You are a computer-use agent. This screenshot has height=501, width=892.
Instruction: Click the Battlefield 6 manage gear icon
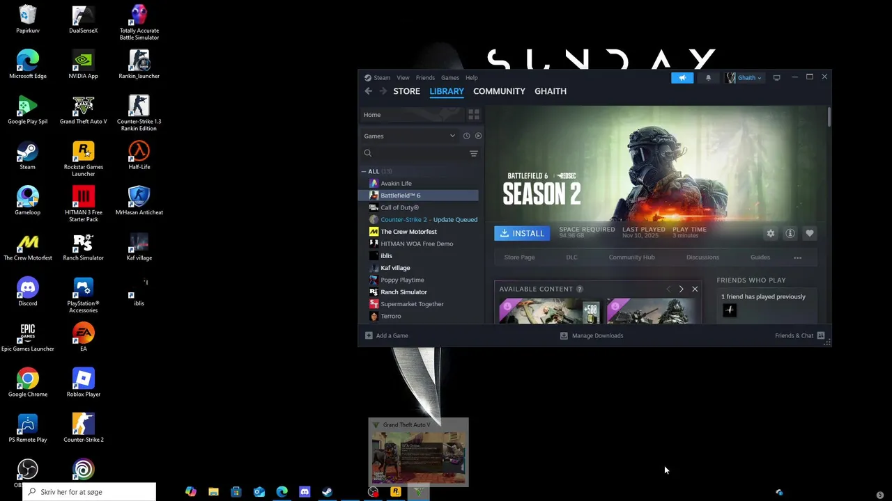tap(771, 234)
